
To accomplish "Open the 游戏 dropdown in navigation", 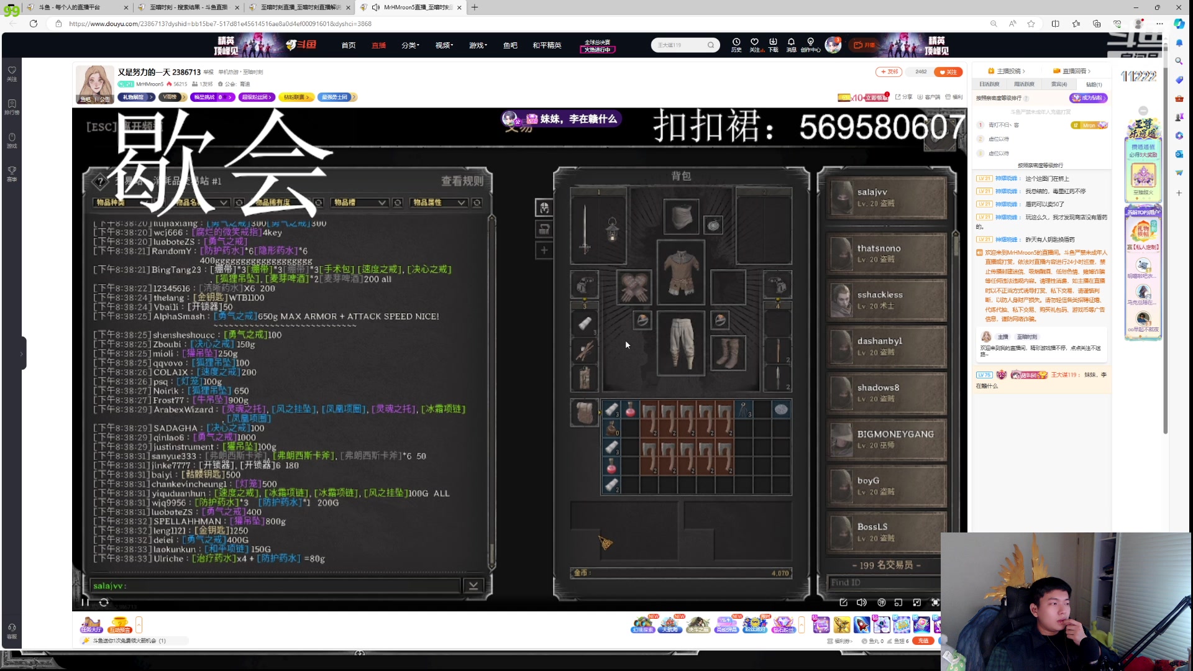I will tap(478, 45).
